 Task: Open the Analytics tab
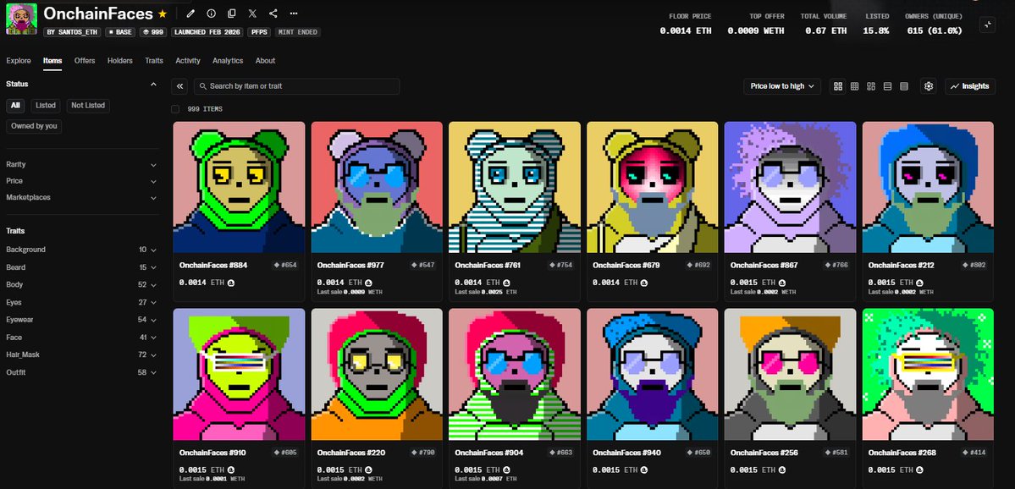[x=228, y=61]
